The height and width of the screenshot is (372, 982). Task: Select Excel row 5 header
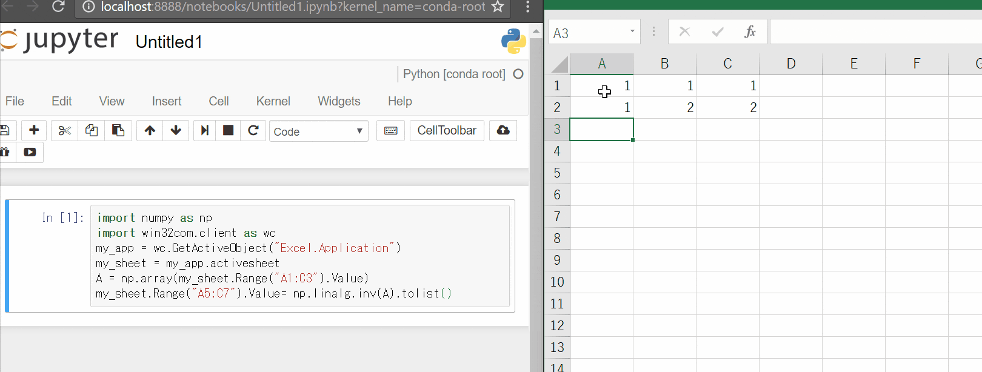pos(557,173)
